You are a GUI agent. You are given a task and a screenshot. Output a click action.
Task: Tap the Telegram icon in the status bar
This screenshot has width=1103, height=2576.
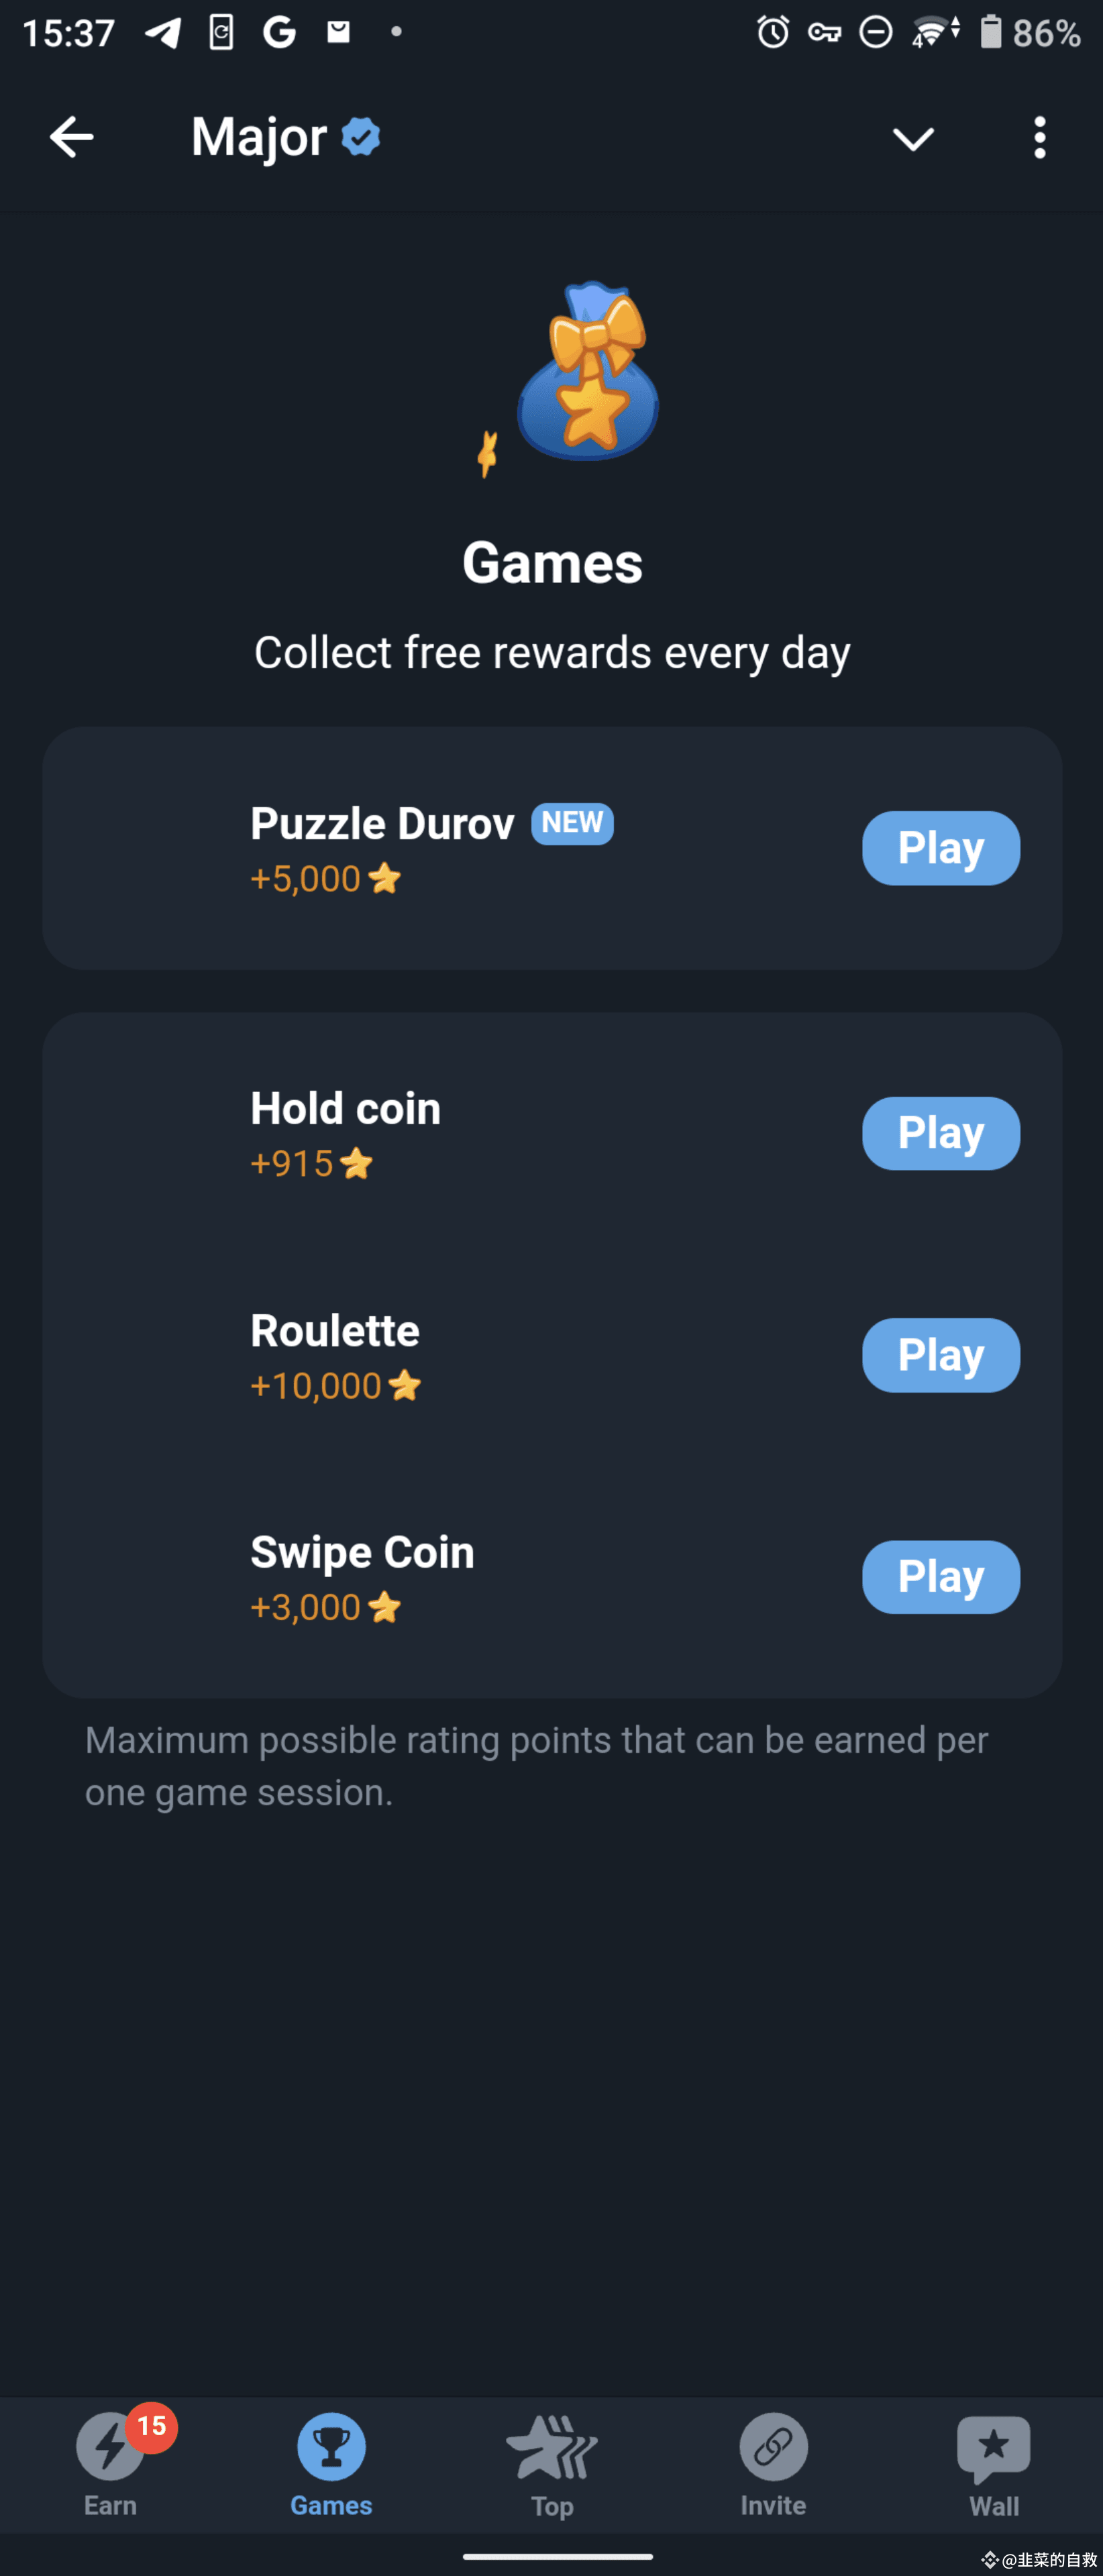point(163,32)
